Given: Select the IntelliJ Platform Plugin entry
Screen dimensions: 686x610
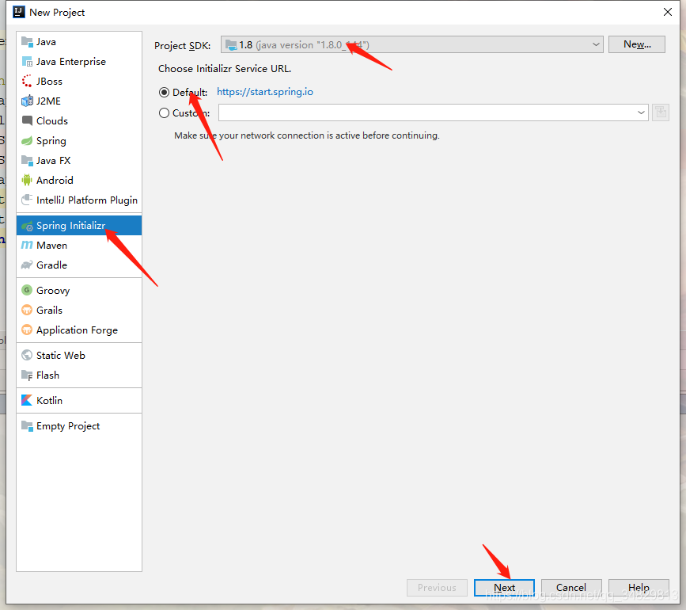Looking at the screenshot, I should coord(79,200).
